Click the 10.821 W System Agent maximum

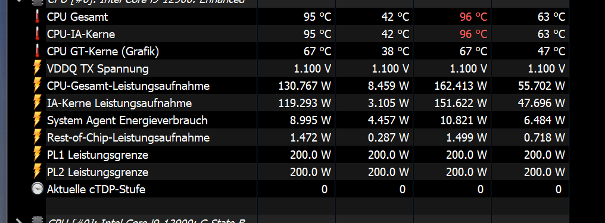pos(464,120)
